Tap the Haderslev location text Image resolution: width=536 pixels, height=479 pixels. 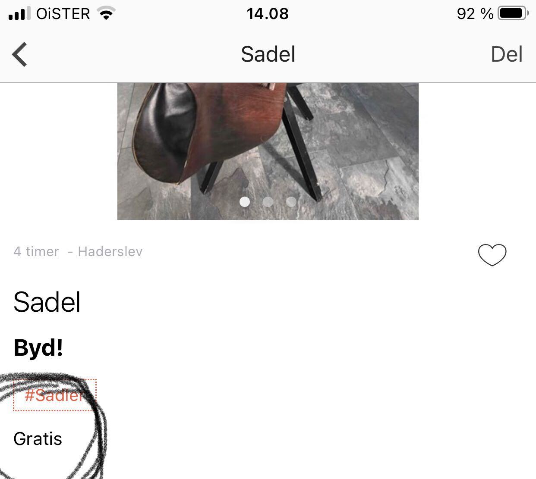pyautogui.click(x=110, y=251)
